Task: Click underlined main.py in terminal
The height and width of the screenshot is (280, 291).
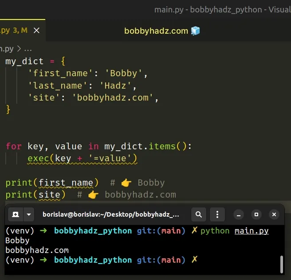Action: coord(252,231)
